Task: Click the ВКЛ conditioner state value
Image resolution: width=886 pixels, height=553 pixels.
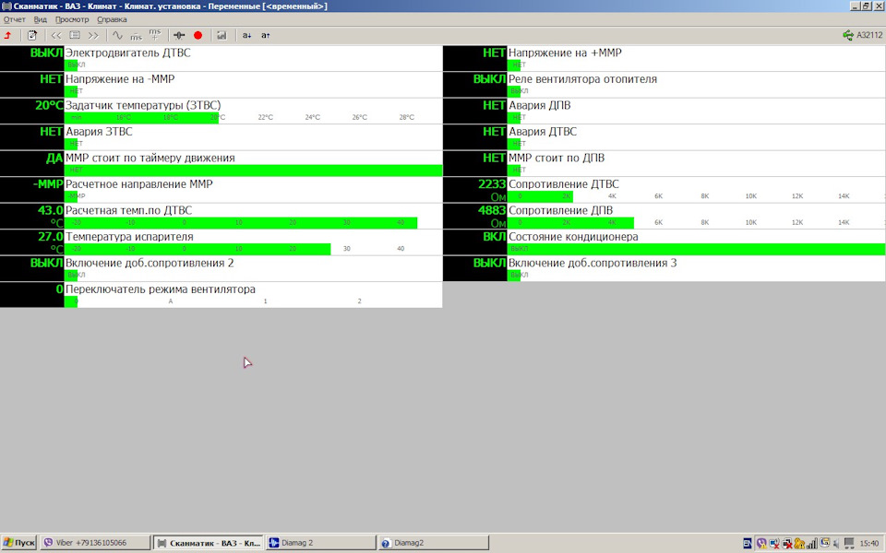Action: [475, 242]
